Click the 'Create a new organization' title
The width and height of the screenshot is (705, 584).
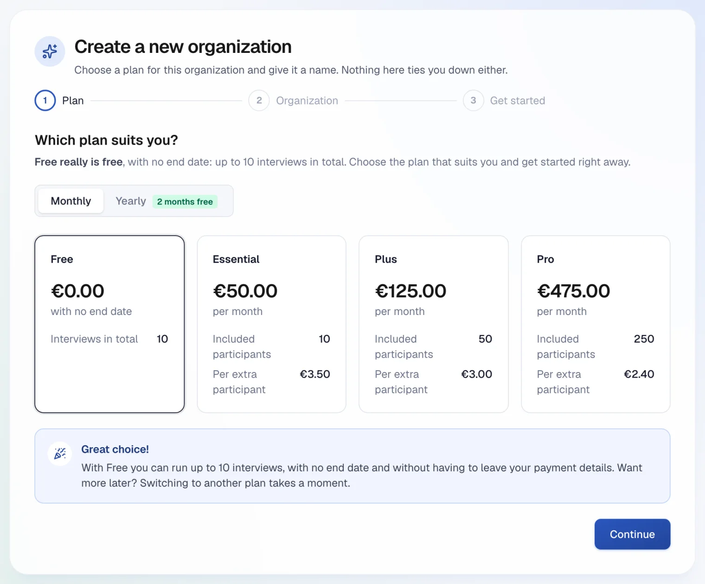click(183, 47)
